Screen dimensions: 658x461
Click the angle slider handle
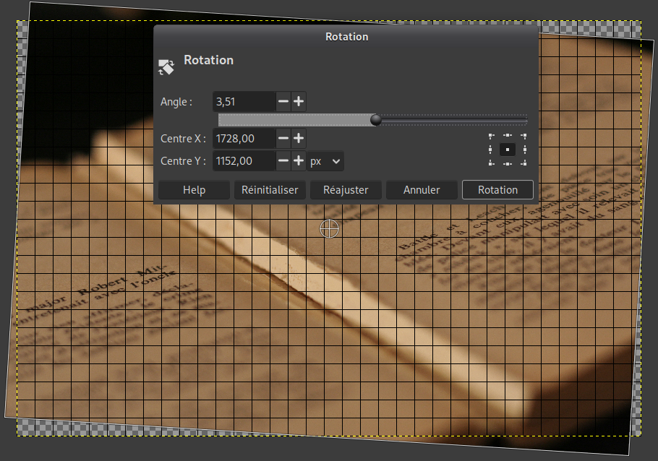[x=376, y=120]
